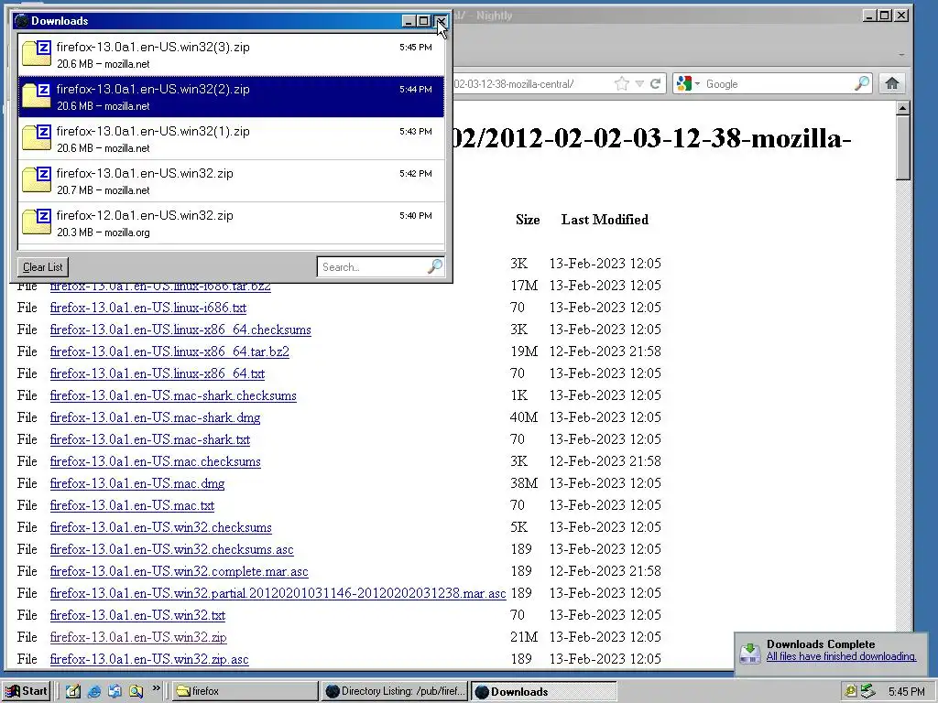
Task: Click the Clear List button
Action: click(42, 267)
